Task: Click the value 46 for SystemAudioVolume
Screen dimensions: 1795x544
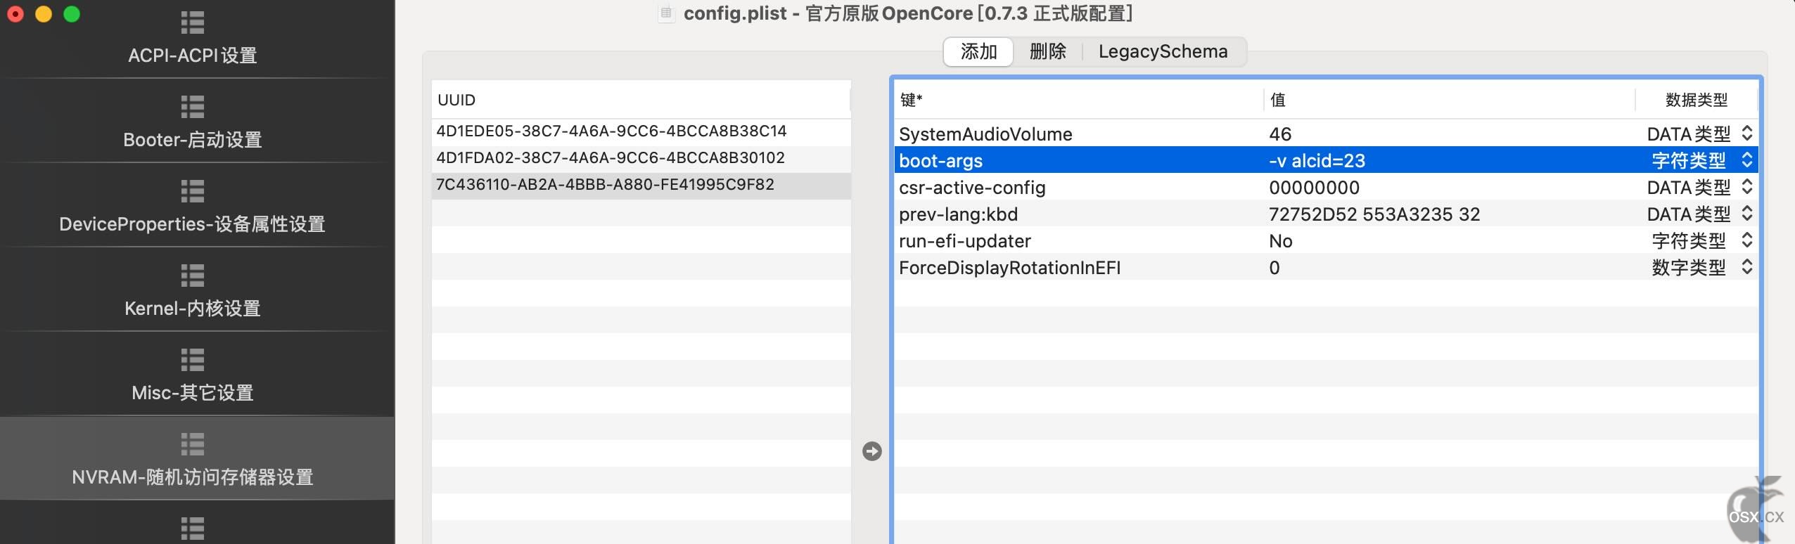Action: point(1280,134)
